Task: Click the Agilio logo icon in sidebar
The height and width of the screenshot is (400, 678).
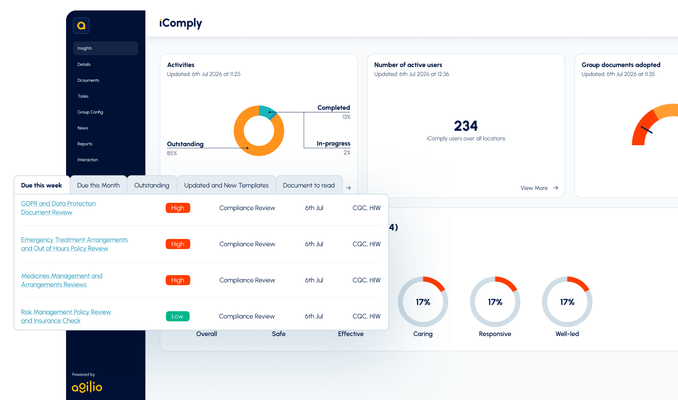Action: pos(81,26)
